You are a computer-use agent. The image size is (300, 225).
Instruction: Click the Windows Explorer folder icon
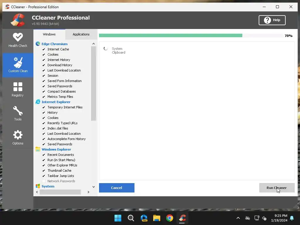(38, 149)
